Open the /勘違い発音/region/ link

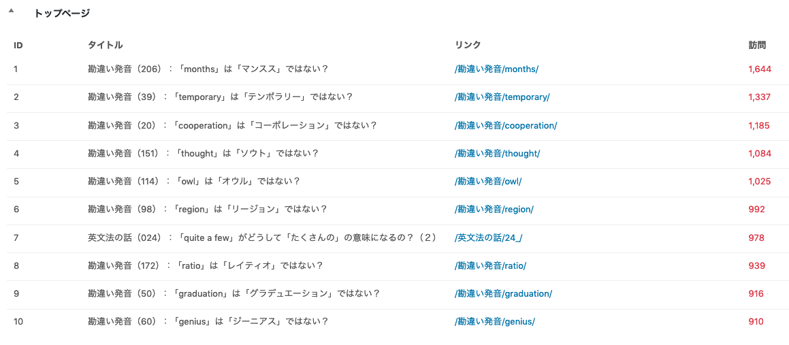tap(494, 210)
